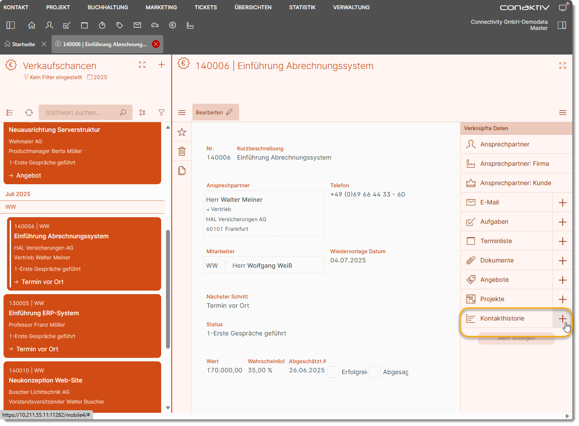Expand the detail view to fullscreen
Screen dimensions: 579x426
[563, 66]
